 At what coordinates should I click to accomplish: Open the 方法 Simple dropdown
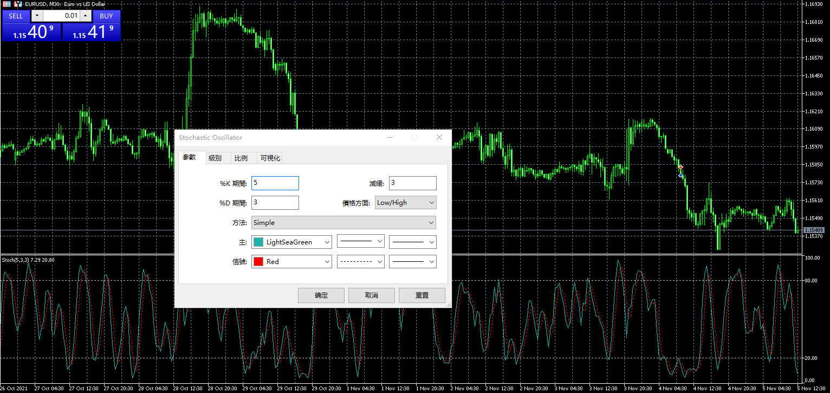(x=343, y=222)
